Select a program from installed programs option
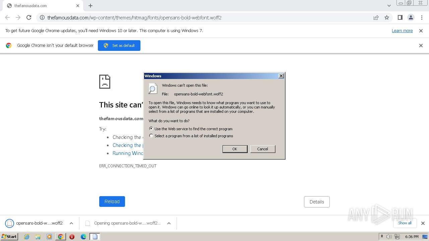Screen dimensions: 429x241 tap(191, 136)
